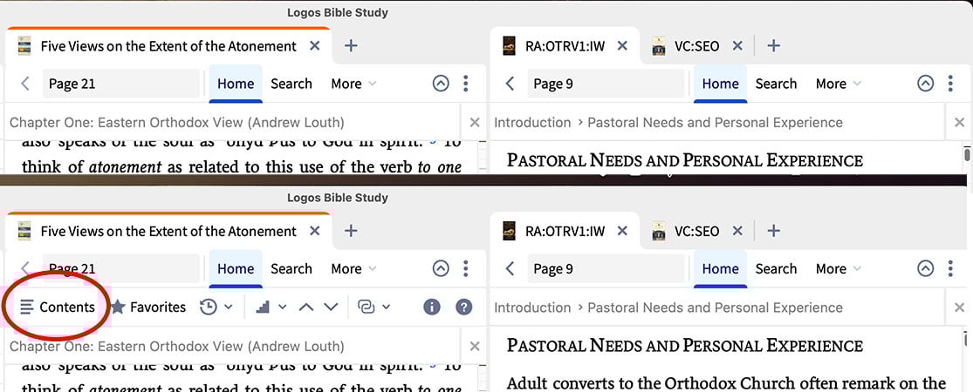Viewport: 973px width, 392px height.
Task: Close VC:SEO tab in upper window
Action: tap(737, 46)
